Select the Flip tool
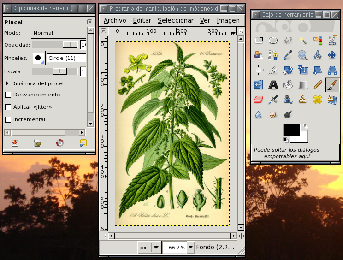 (x=259, y=85)
